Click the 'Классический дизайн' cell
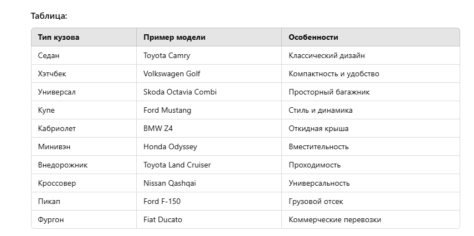 tap(370, 55)
